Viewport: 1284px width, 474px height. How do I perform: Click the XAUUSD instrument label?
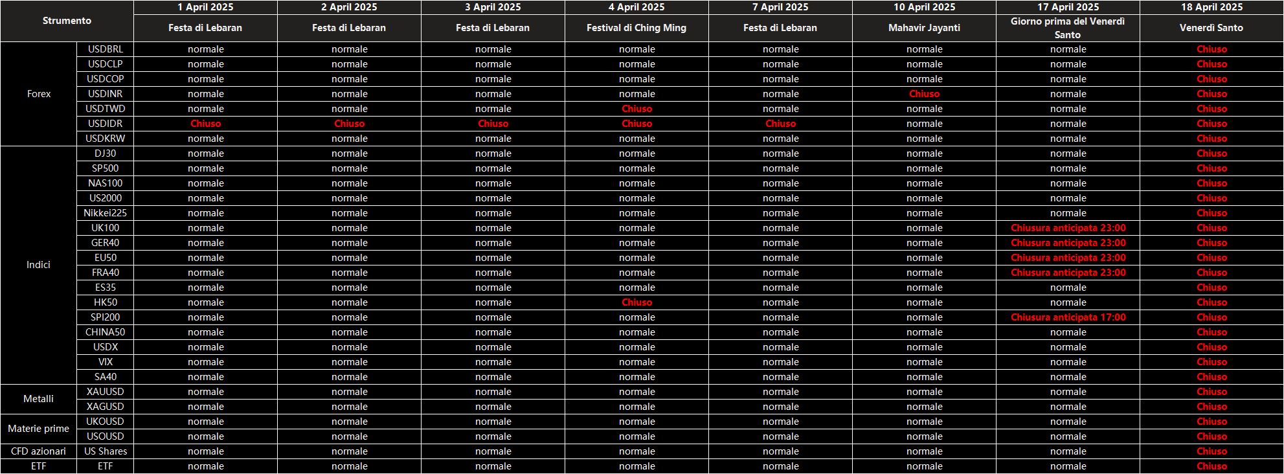105,392
